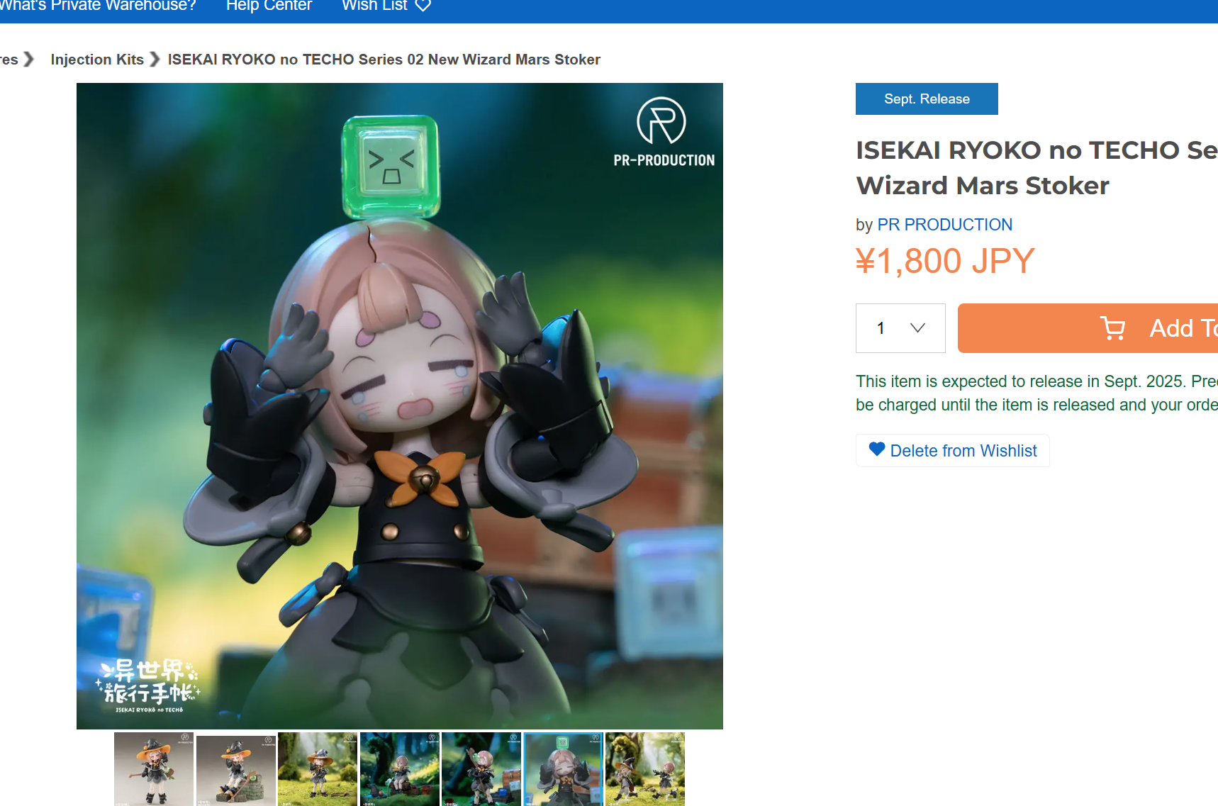Select the last thumbnail with two figures
This screenshot has height=806, width=1218.
pyautogui.click(x=645, y=769)
